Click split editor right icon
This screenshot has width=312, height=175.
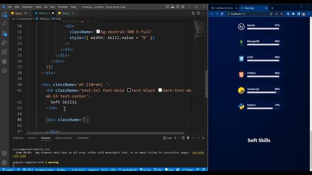pos(198,13)
